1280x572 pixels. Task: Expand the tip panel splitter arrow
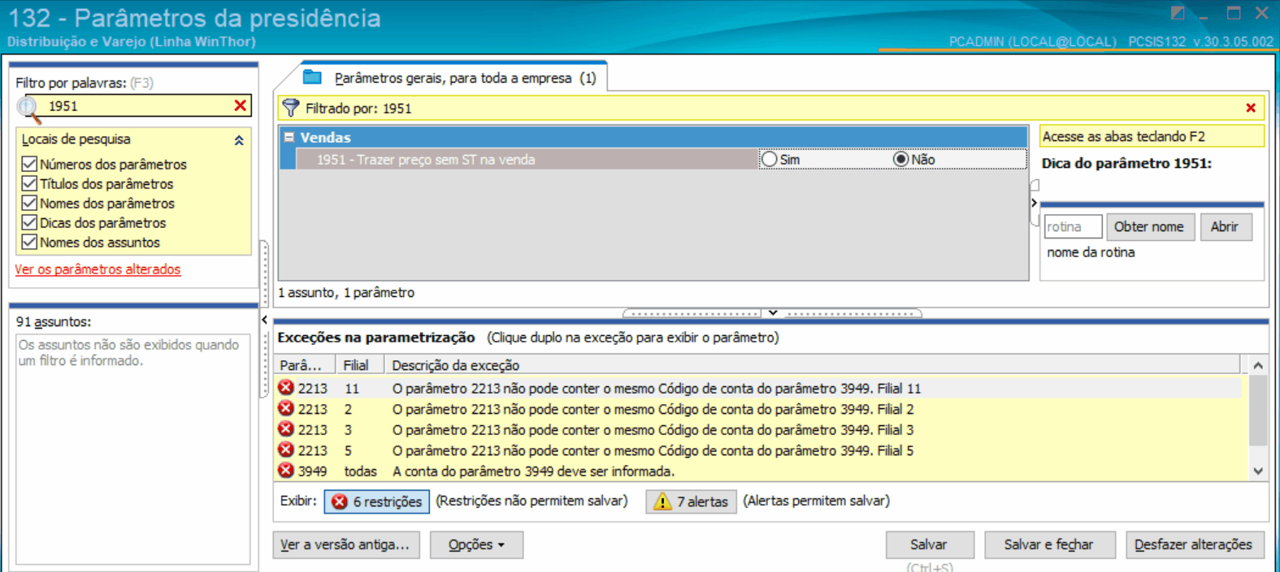[1034, 203]
